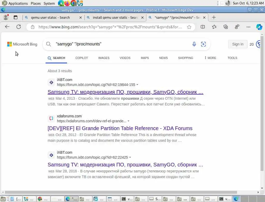Open a new tab with the plus button

tap(214, 17)
